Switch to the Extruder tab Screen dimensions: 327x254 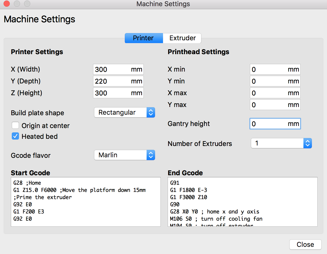[182, 38]
